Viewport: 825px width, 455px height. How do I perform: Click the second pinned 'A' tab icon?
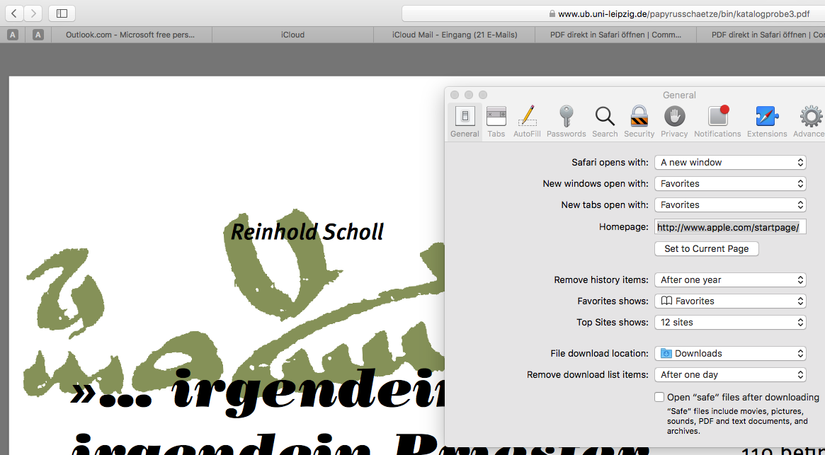[x=38, y=35]
